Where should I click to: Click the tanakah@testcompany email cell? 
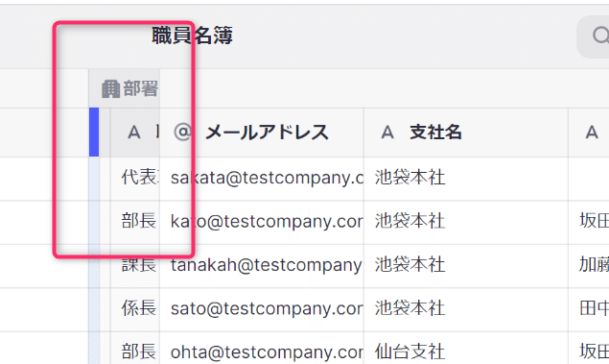pyautogui.click(x=262, y=266)
